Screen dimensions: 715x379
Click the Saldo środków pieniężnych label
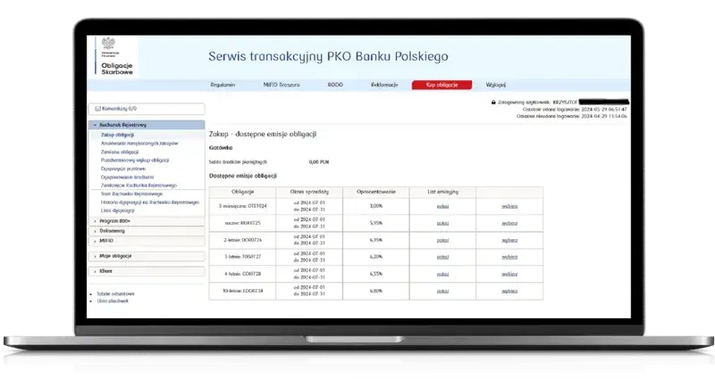point(238,162)
